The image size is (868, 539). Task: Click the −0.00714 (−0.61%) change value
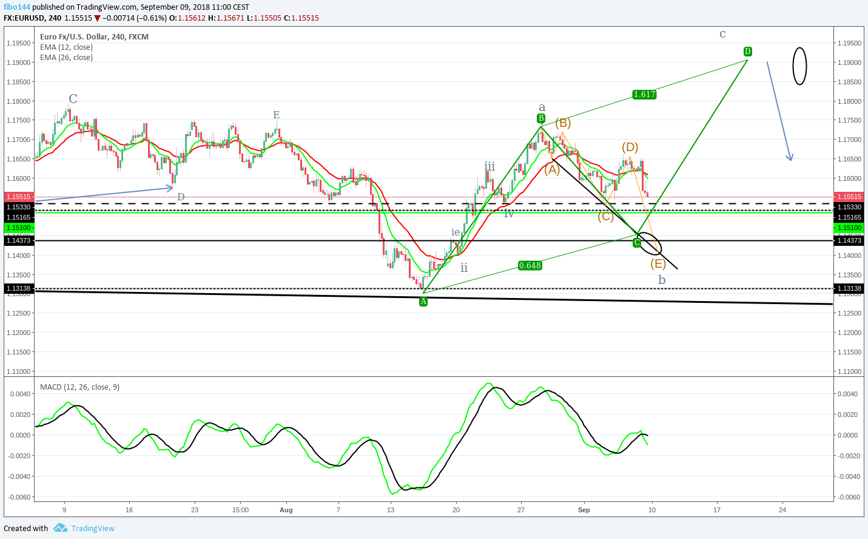point(135,18)
